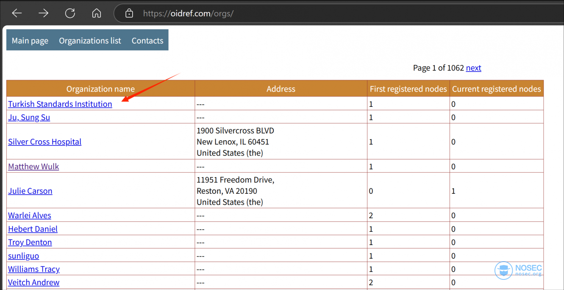Open the Contacts menu item
The width and height of the screenshot is (564, 290).
click(x=147, y=41)
